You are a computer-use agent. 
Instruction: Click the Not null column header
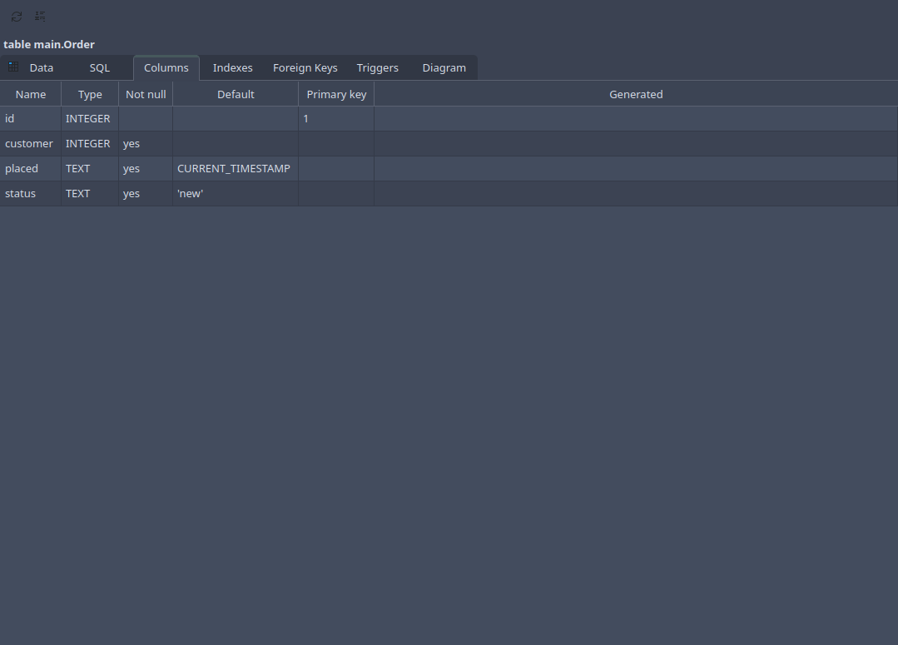(146, 95)
